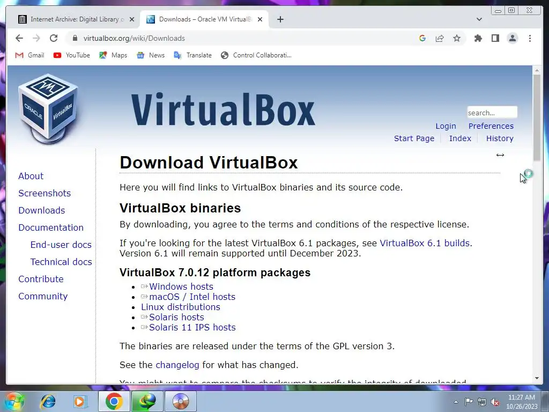
Task: Expand the tab search chevron
Action: pos(479,19)
